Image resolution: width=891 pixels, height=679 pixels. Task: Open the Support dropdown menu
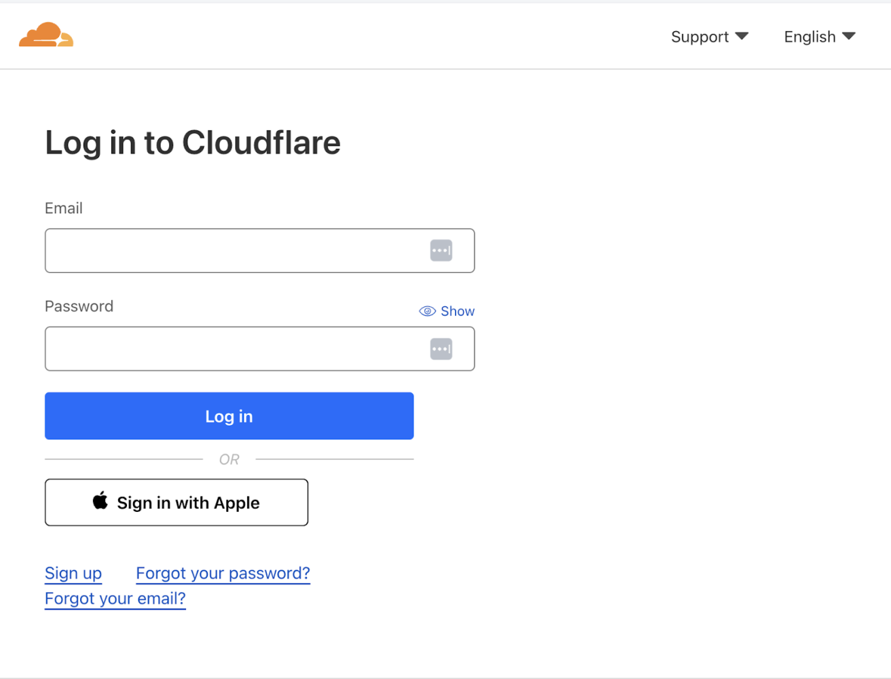[710, 37]
